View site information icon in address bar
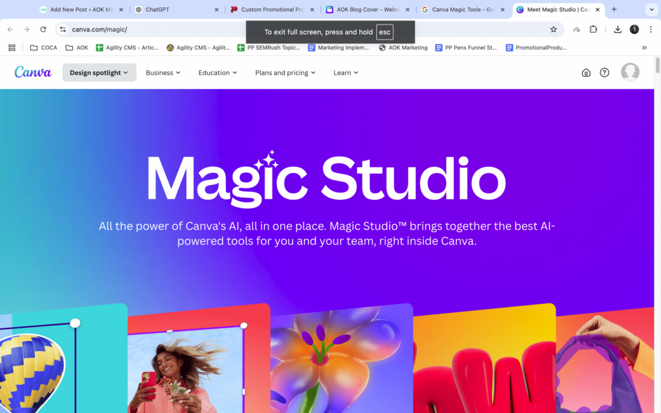 [x=63, y=29]
